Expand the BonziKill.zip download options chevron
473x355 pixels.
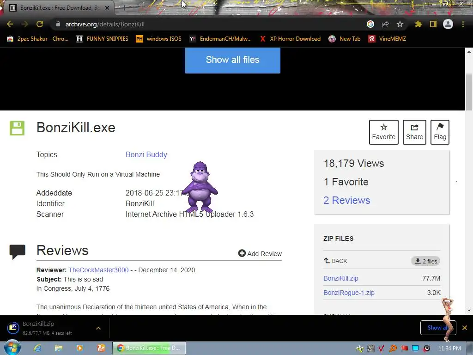click(x=98, y=328)
